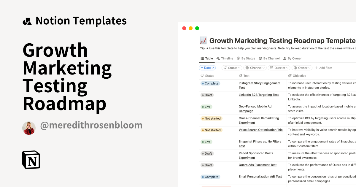Screen dimensions: 356x187
Task: Open the Channel filter dropdown
Action: pos(255,68)
